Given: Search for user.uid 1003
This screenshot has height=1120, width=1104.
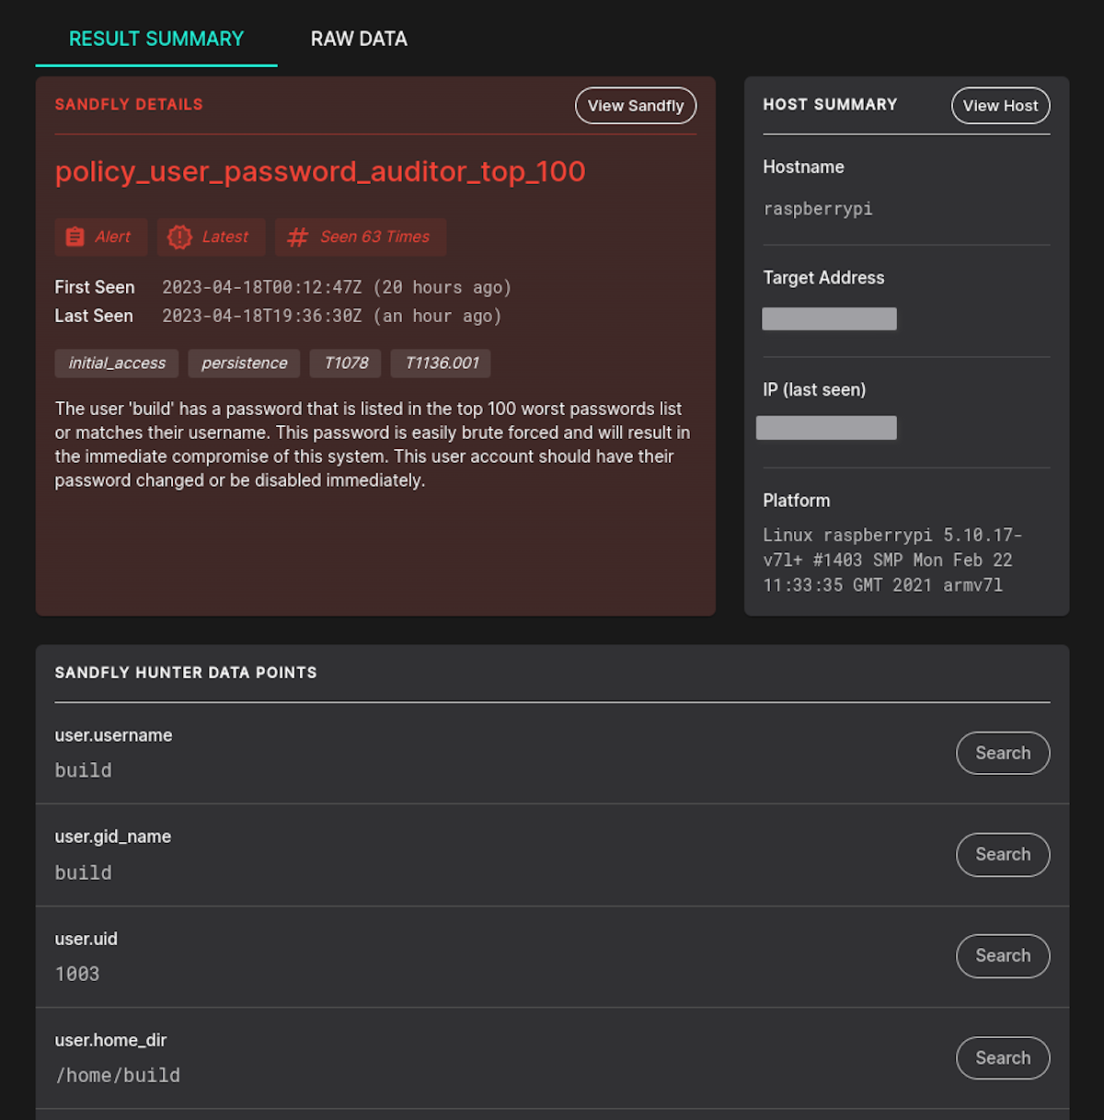Looking at the screenshot, I should [1003, 955].
